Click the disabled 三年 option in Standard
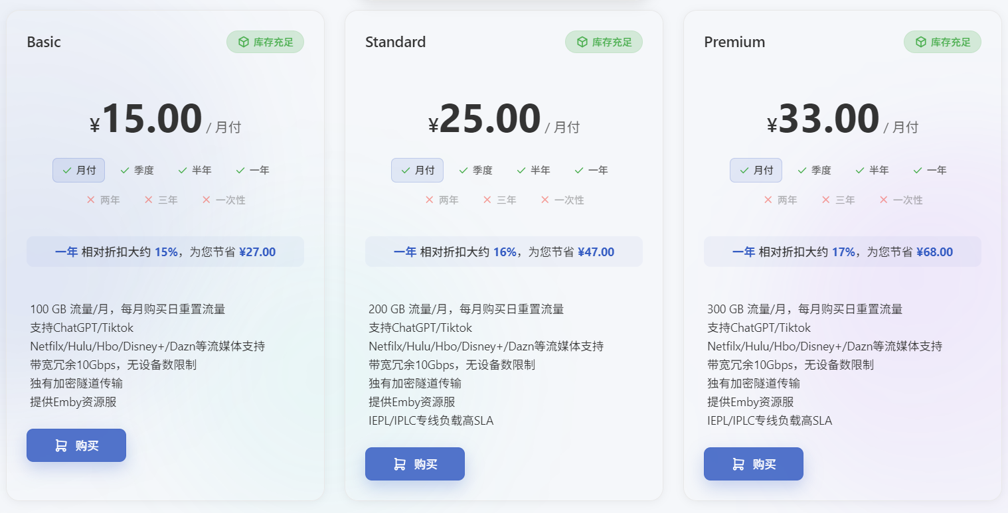 point(500,200)
